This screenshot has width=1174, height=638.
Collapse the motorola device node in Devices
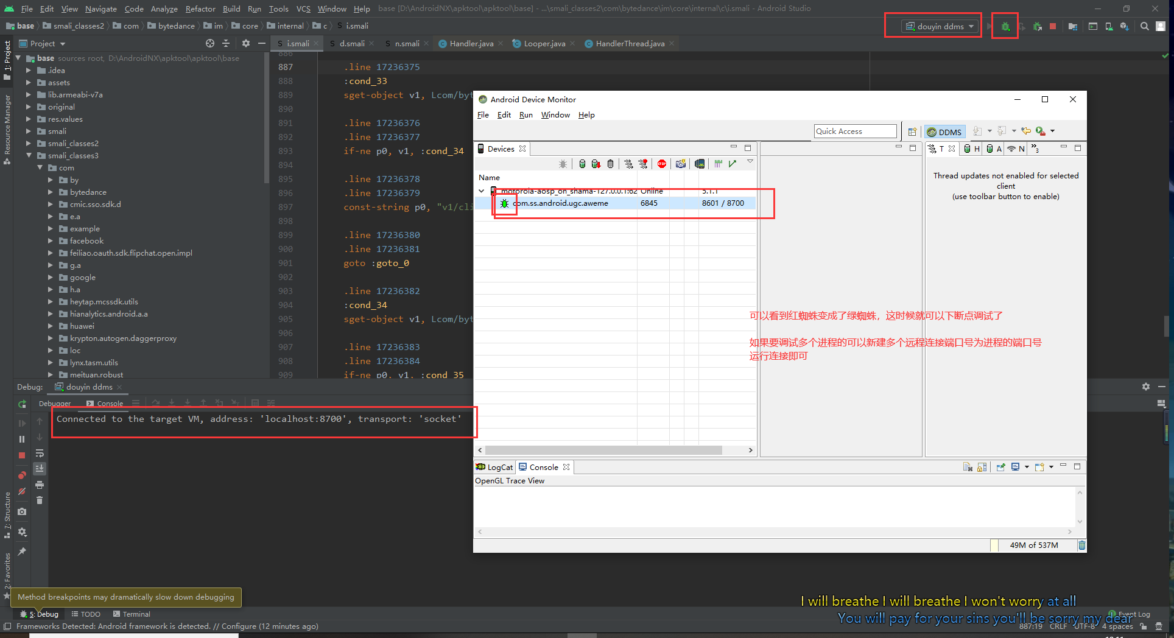coord(482,191)
